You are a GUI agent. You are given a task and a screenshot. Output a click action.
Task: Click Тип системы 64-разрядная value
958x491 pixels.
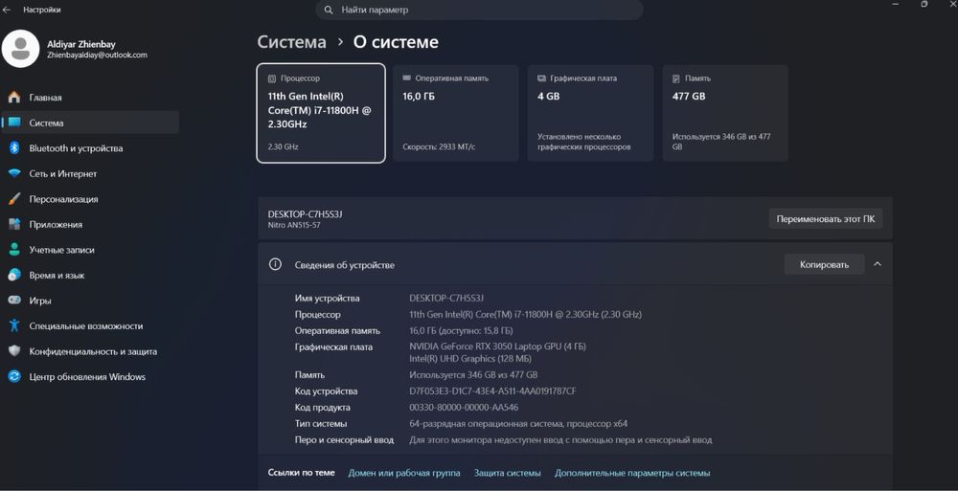click(518, 423)
